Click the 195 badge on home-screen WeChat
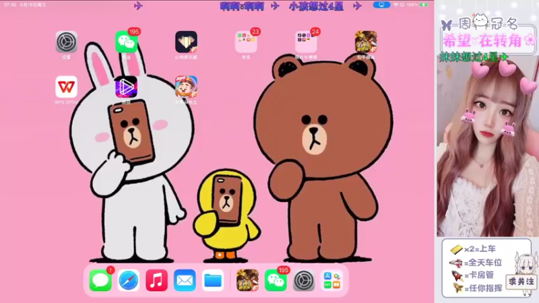The width and height of the screenshot is (539, 303). pos(133,32)
